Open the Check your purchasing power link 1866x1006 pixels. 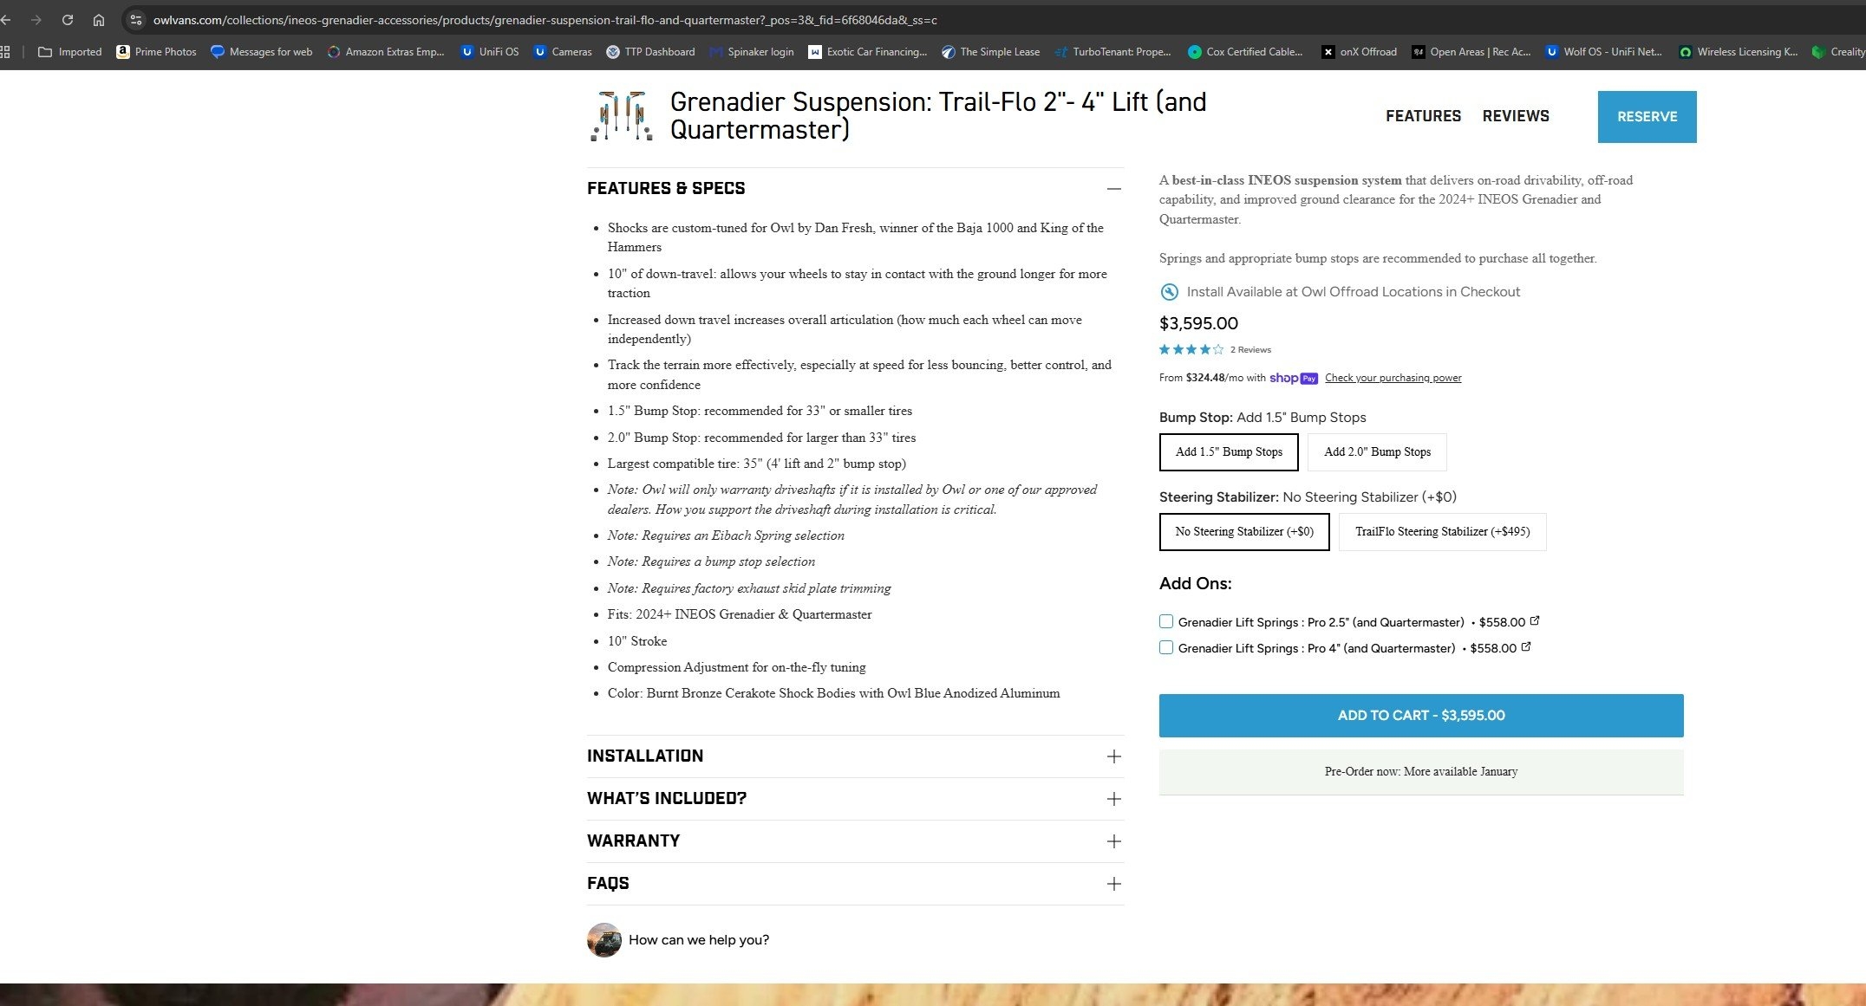[x=1393, y=377]
